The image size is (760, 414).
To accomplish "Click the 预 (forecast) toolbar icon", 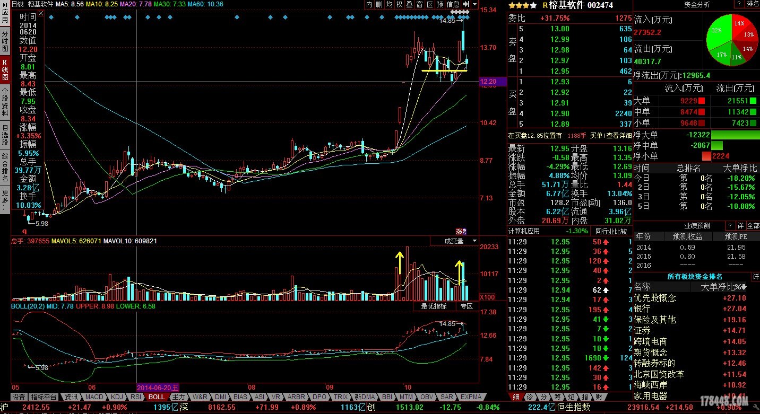I will coord(439,4).
